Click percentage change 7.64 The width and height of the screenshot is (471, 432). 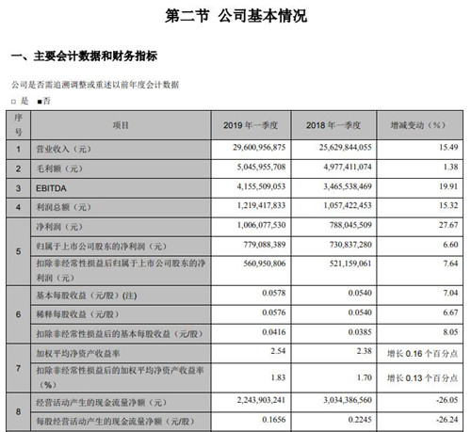tap(450, 264)
